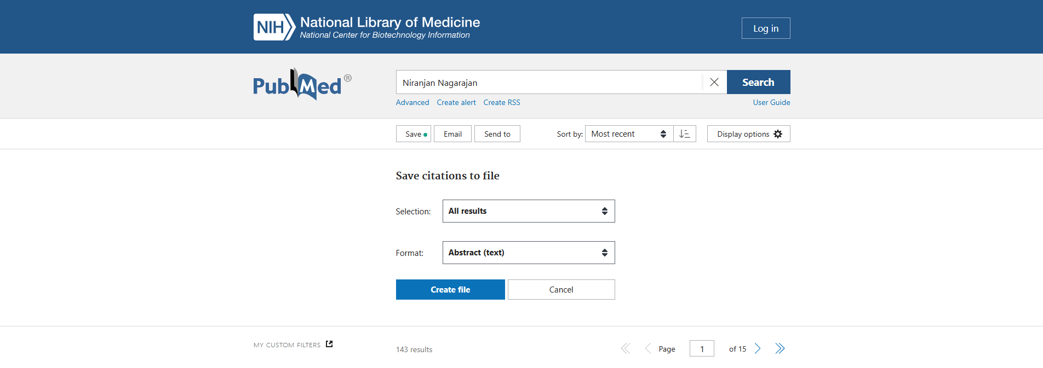Cancel saving citations

[x=561, y=290]
